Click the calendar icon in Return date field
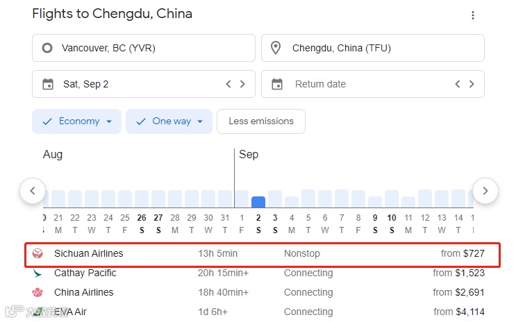 coord(277,84)
